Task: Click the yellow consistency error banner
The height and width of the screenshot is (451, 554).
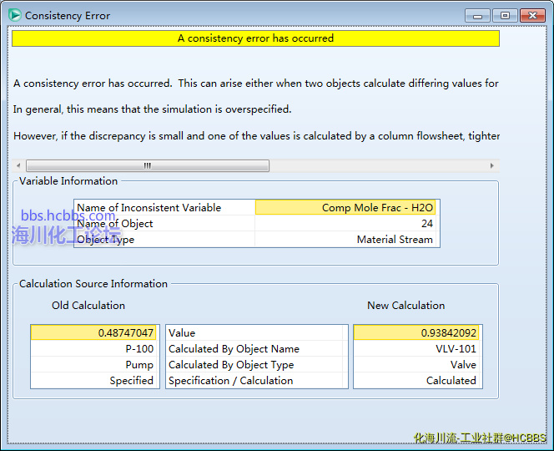Action: [x=255, y=38]
